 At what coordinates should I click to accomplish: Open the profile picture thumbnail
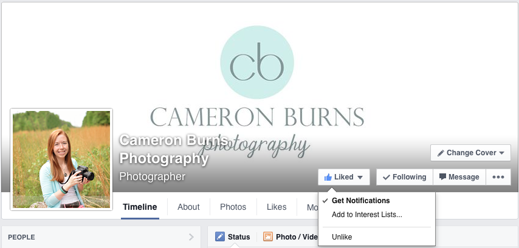click(x=61, y=159)
